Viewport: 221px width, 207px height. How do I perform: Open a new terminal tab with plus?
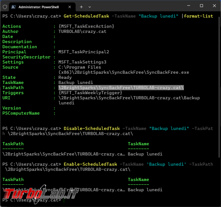[81, 7]
